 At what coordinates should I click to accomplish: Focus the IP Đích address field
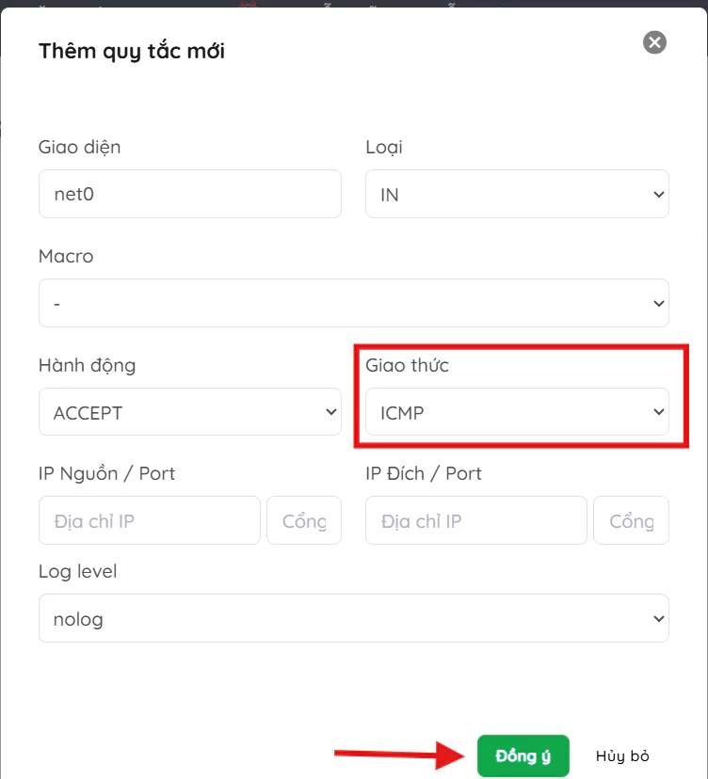475,520
